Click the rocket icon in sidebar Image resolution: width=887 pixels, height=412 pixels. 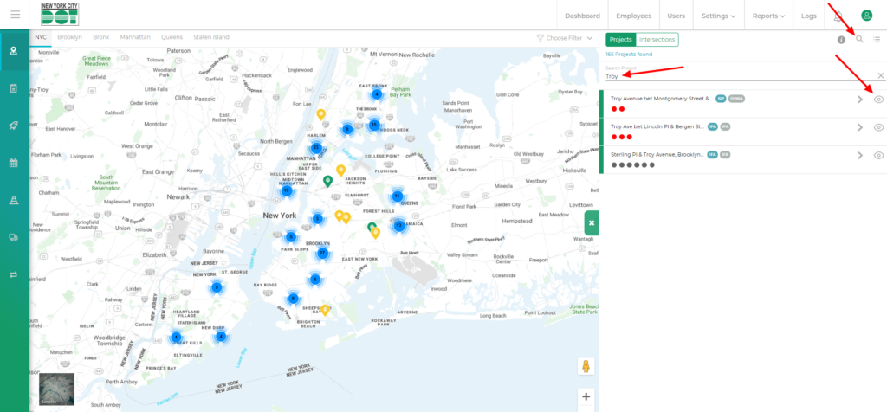(14, 126)
